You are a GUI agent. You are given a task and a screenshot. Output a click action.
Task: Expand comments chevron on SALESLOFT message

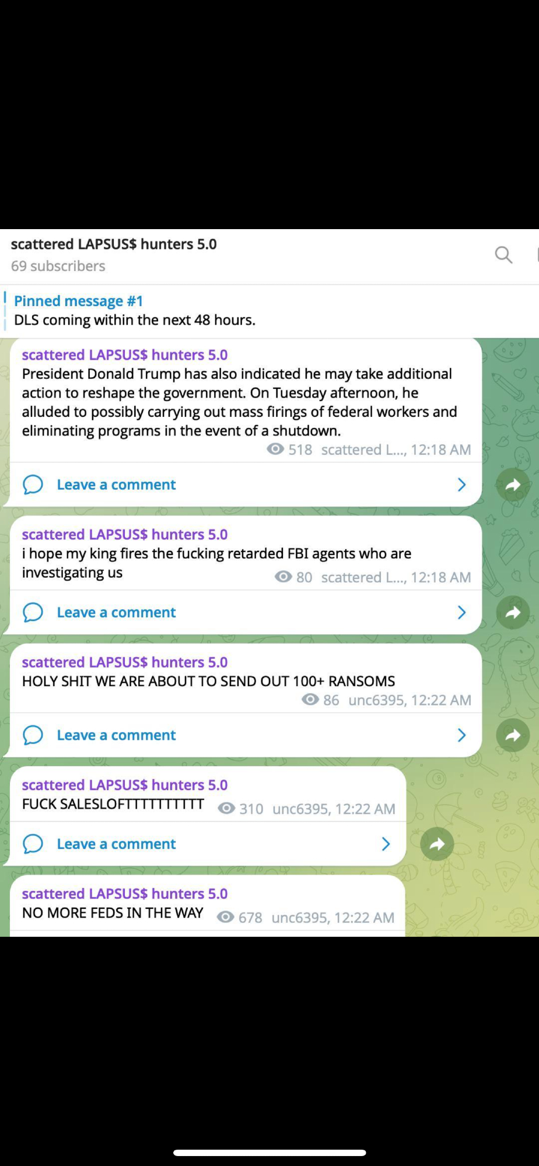(386, 844)
